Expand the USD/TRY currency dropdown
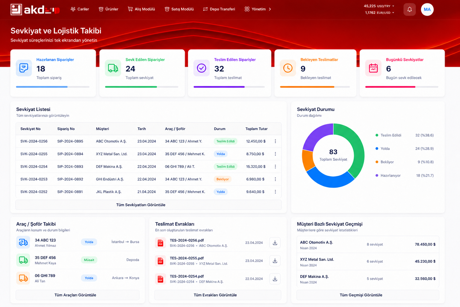This screenshot has width=460, height=307. coord(393,6)
